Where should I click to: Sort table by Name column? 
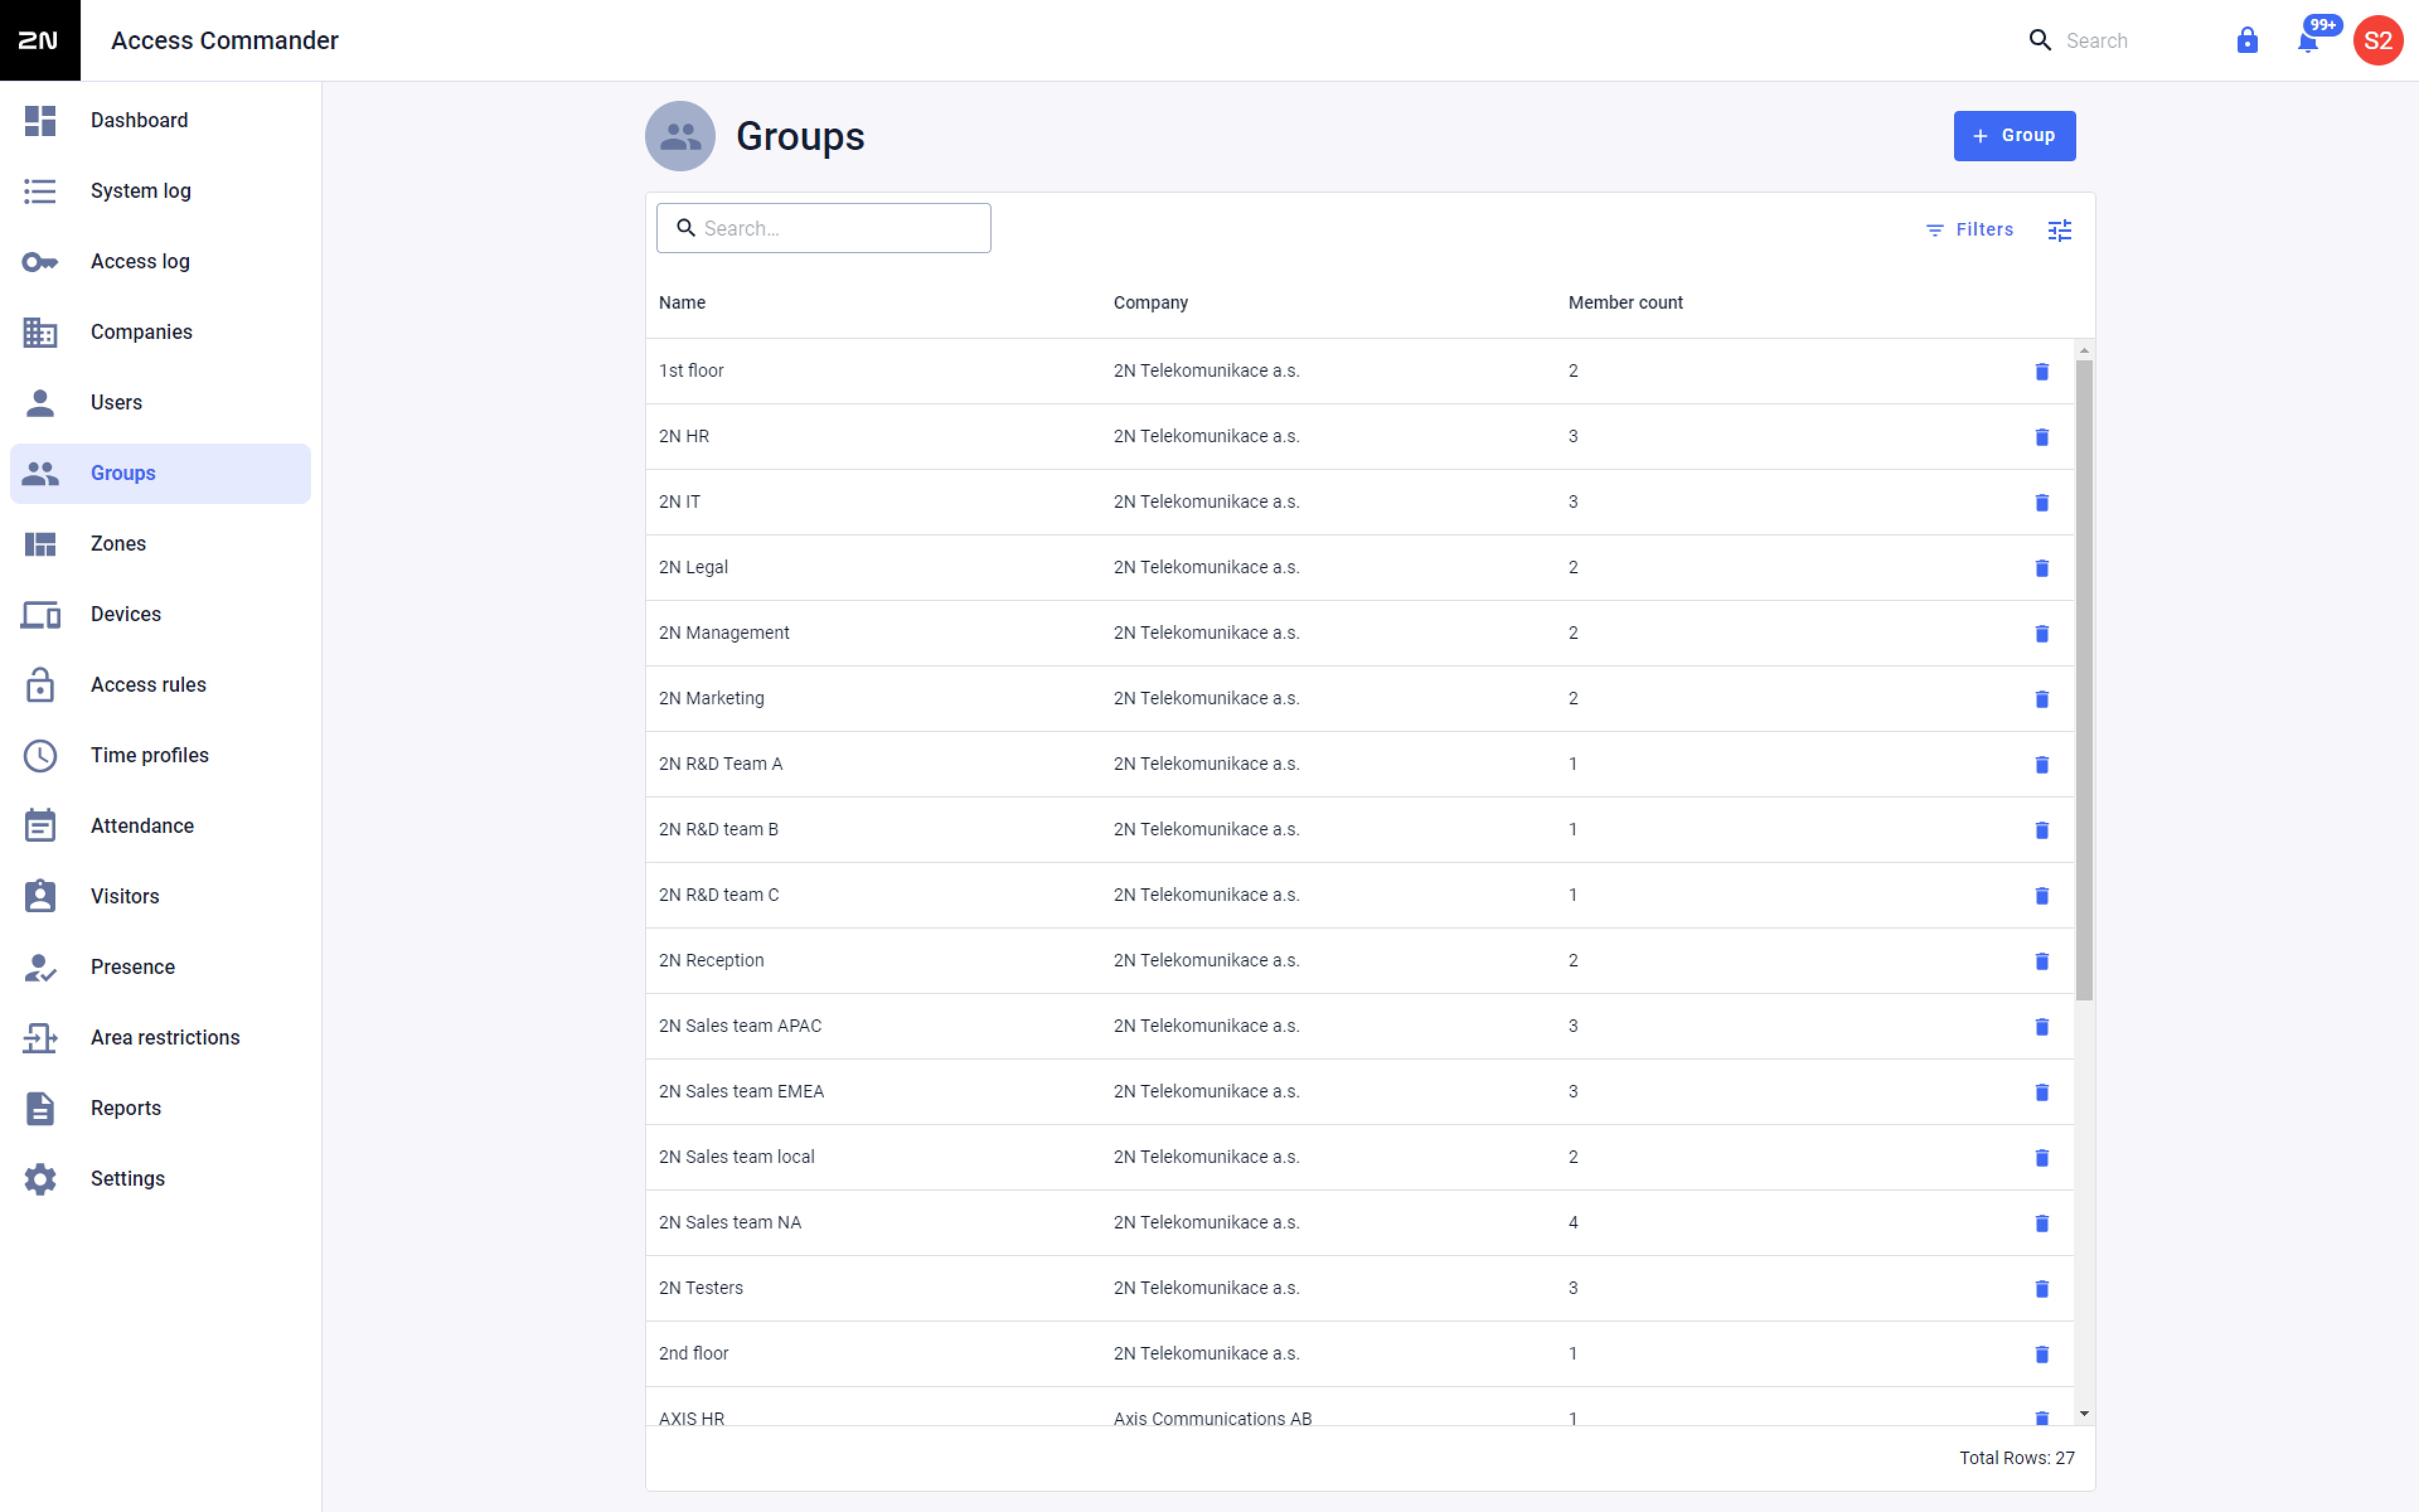[682, 303]
